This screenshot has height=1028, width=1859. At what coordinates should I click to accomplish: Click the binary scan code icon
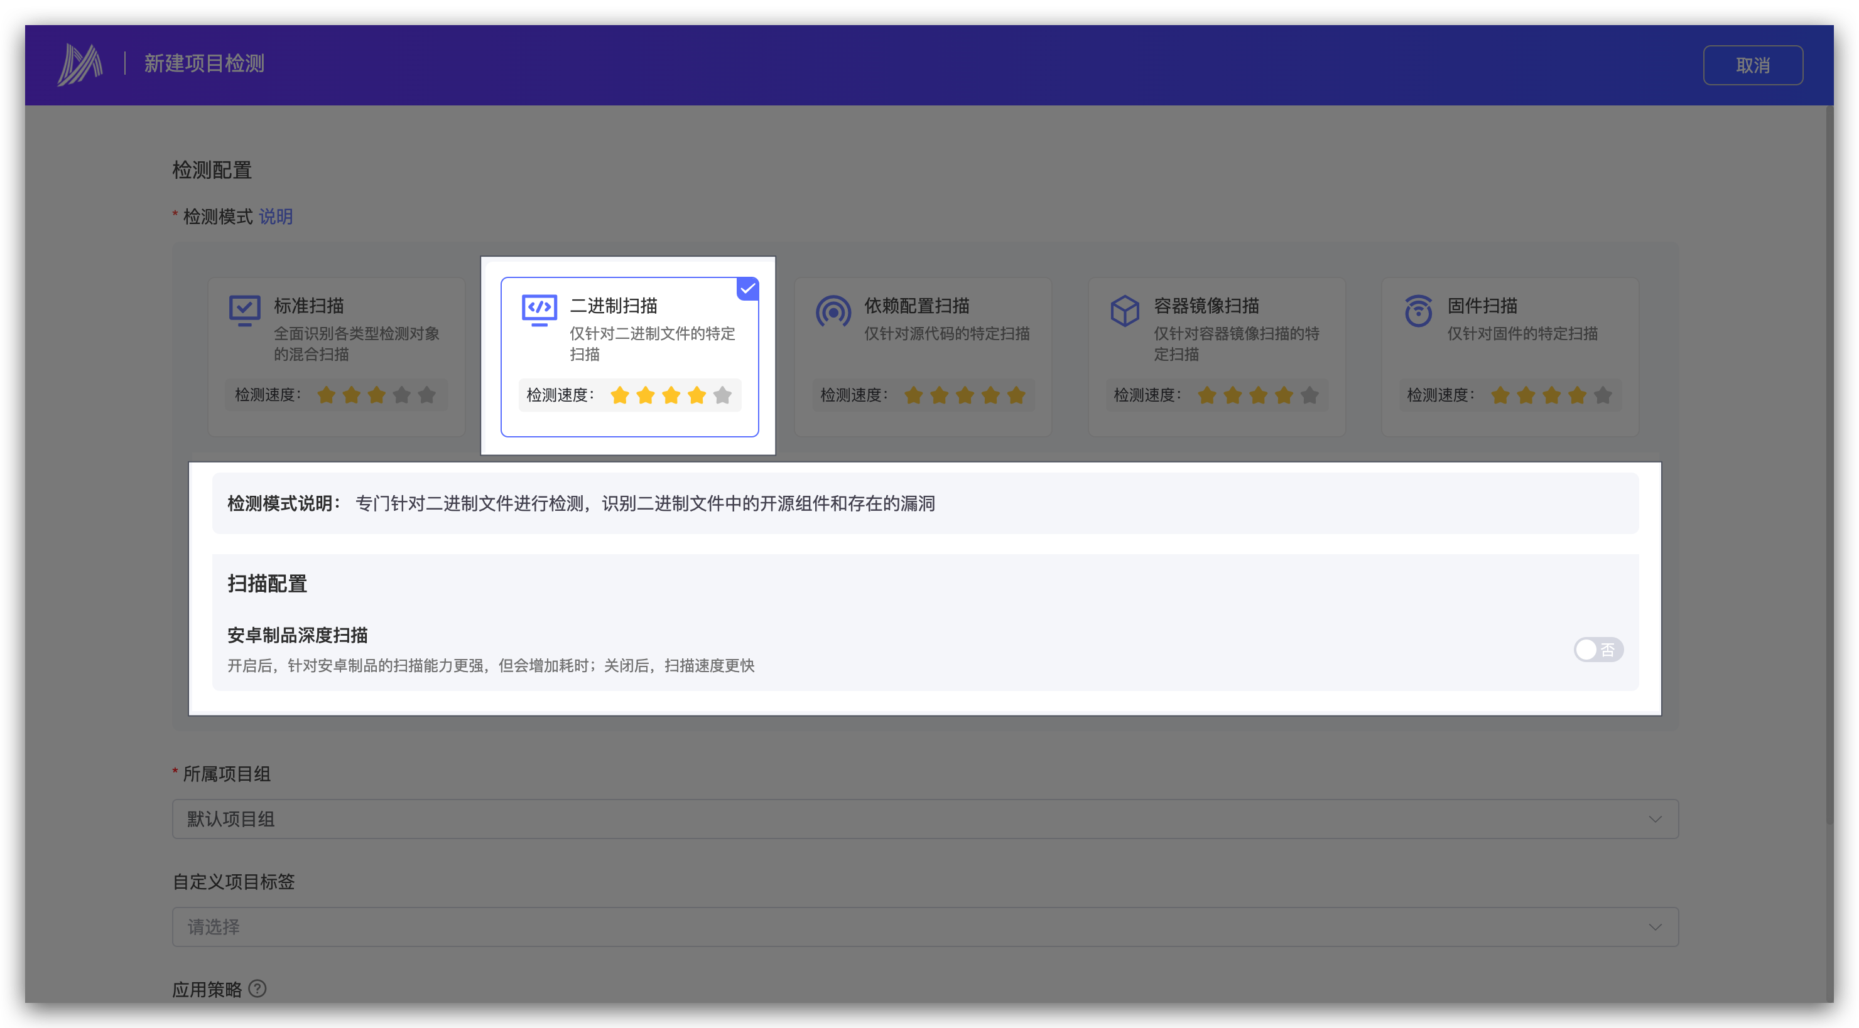(539, 310)
